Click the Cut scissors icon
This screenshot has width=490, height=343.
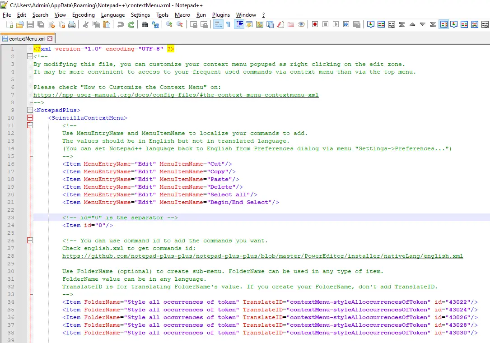click(x=86, y=24)
